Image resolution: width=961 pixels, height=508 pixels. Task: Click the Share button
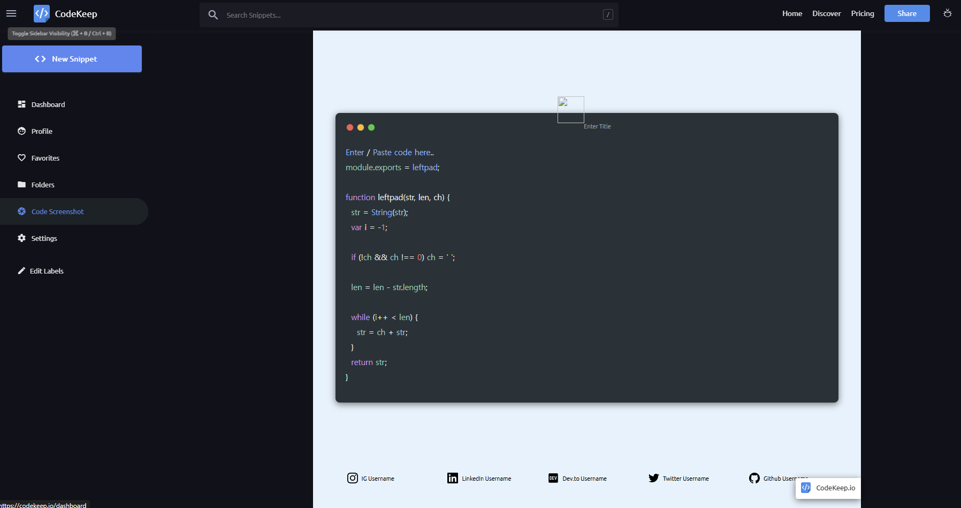(x=906, y=13)
